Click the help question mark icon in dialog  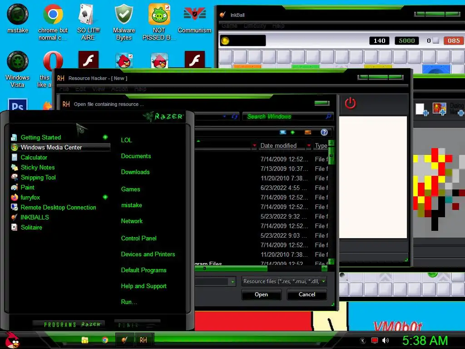tap(324, 132)
